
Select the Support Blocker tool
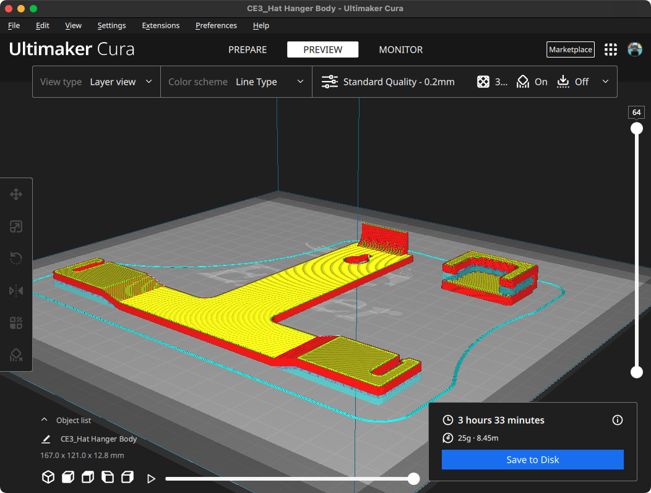(x=16, y=355)
